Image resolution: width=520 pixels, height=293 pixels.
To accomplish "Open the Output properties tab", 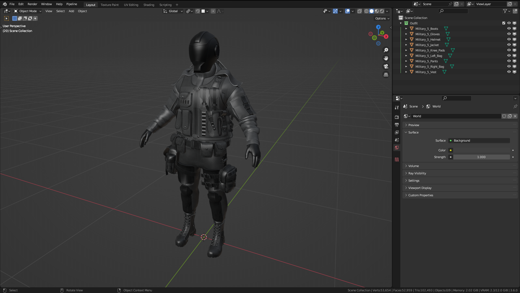I will pyautogui.click(x=396, y=125).
